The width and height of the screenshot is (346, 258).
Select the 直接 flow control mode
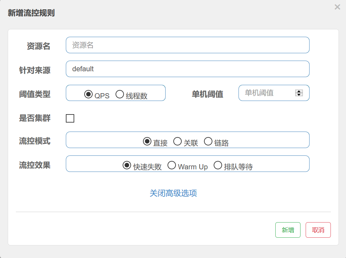point(147,141)
